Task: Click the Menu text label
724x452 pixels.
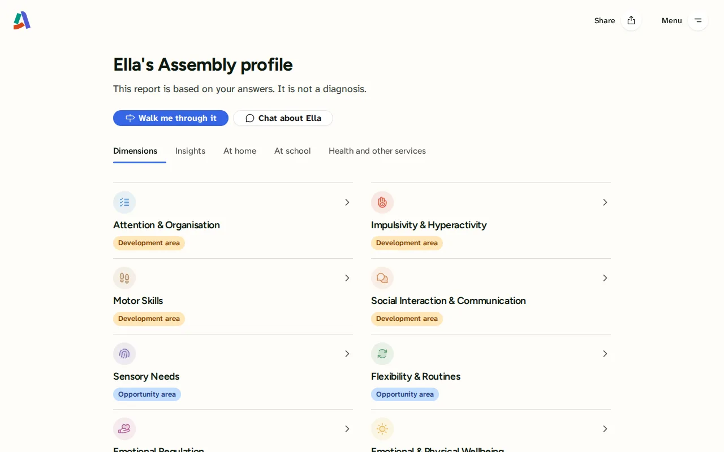Action: pos(672,20)
